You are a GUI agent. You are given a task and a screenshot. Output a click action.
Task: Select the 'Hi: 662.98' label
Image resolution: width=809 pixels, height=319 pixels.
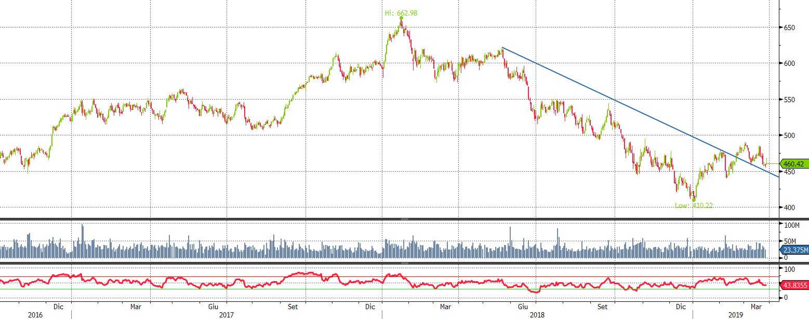401,12
